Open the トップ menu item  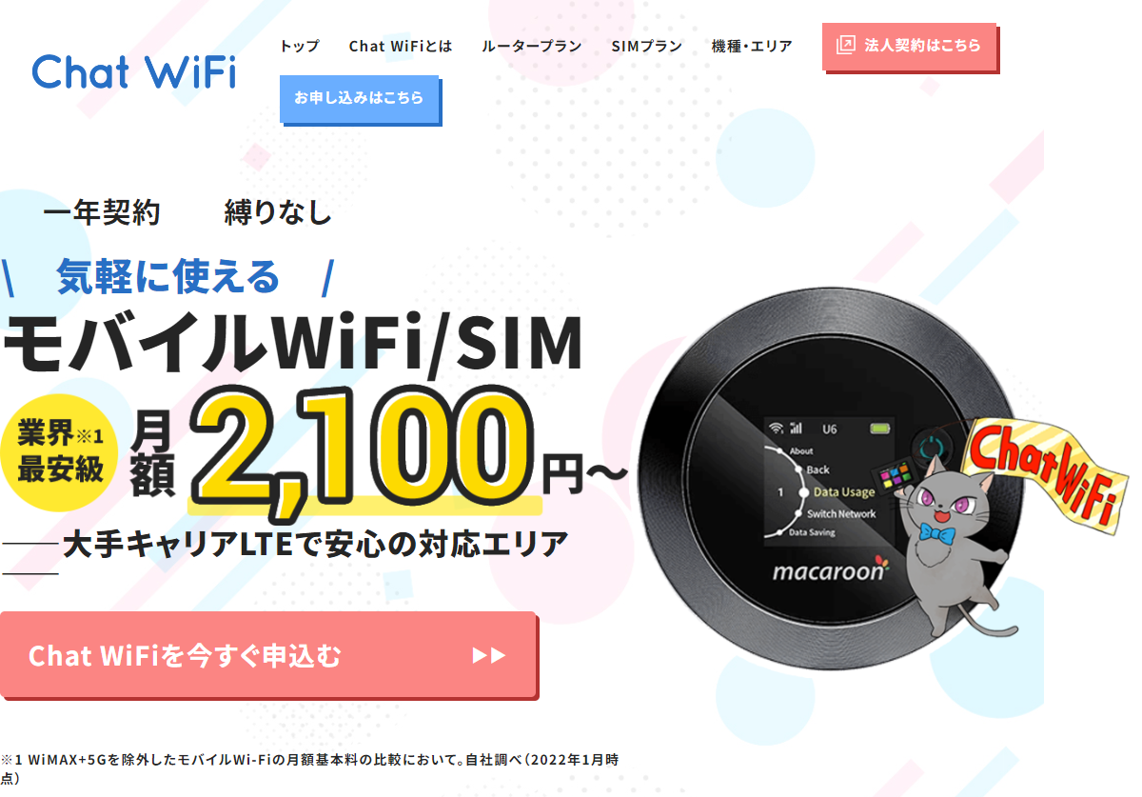click(300, 46)
